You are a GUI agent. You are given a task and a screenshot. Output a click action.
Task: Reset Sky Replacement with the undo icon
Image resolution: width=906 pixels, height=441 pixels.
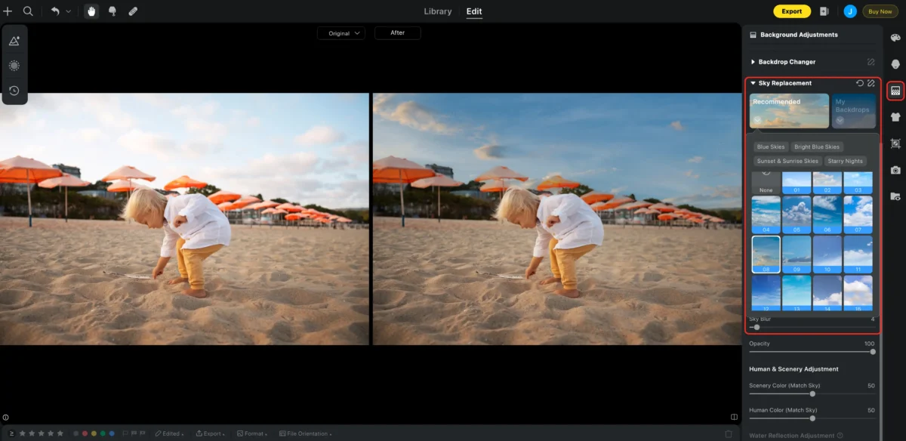click(860, 83)
